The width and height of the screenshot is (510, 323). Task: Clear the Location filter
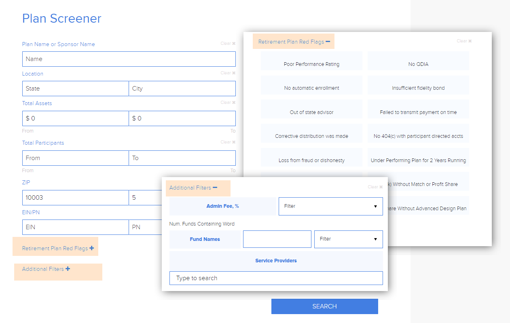click(x=228, y=73)
